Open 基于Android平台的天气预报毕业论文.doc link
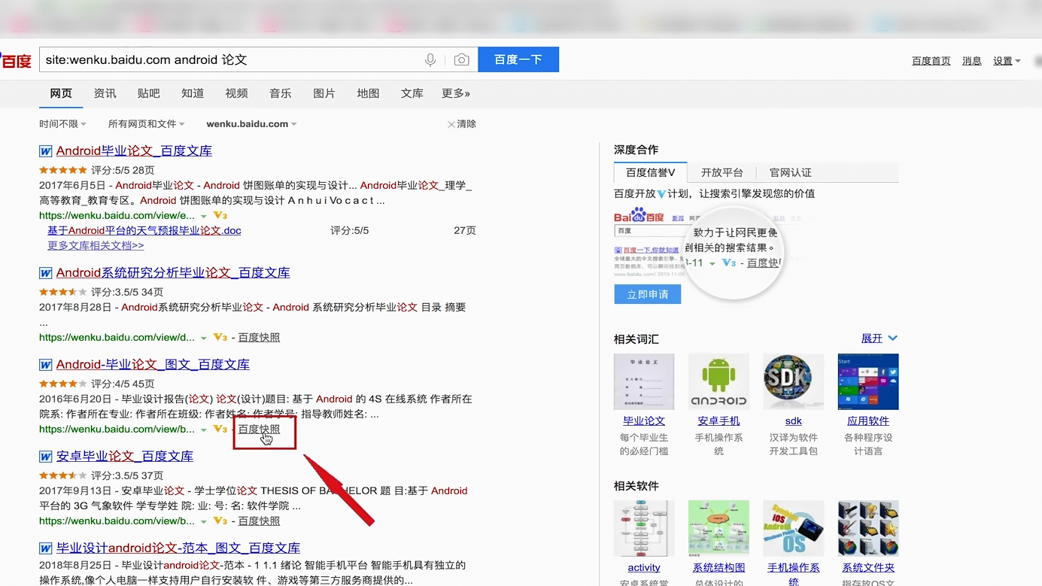1042x586 pixels. coord(144,231)
